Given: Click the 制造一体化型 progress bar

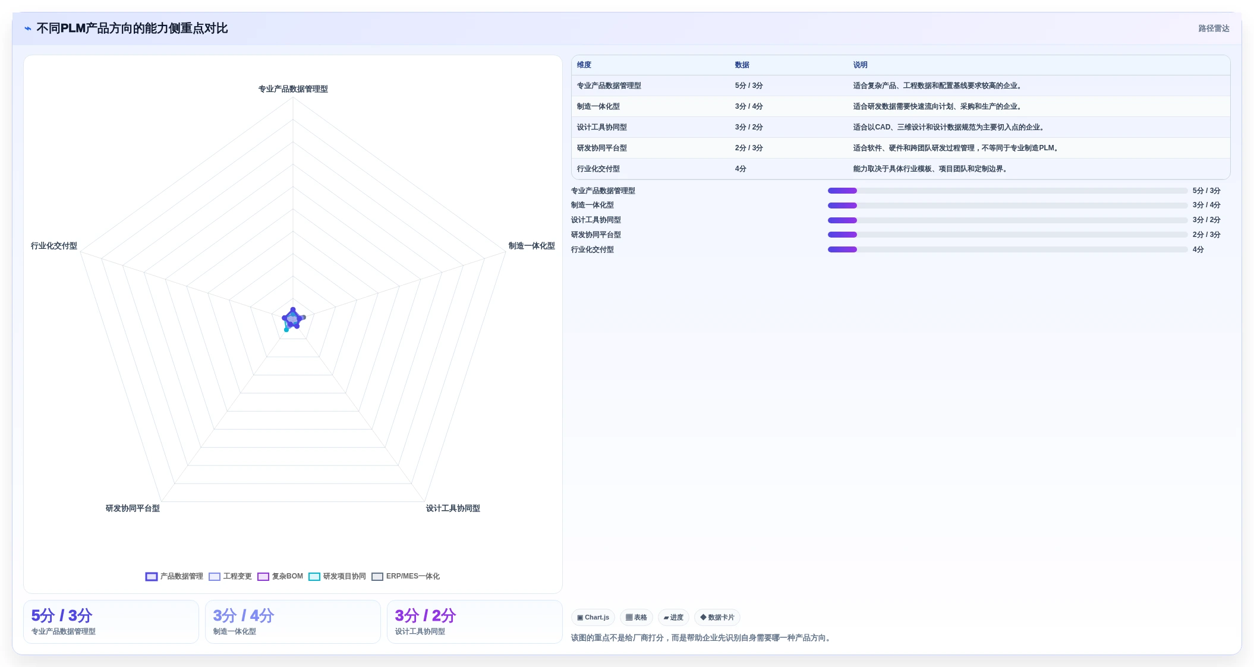Looking at the screenshot, I should [1007, 206].
